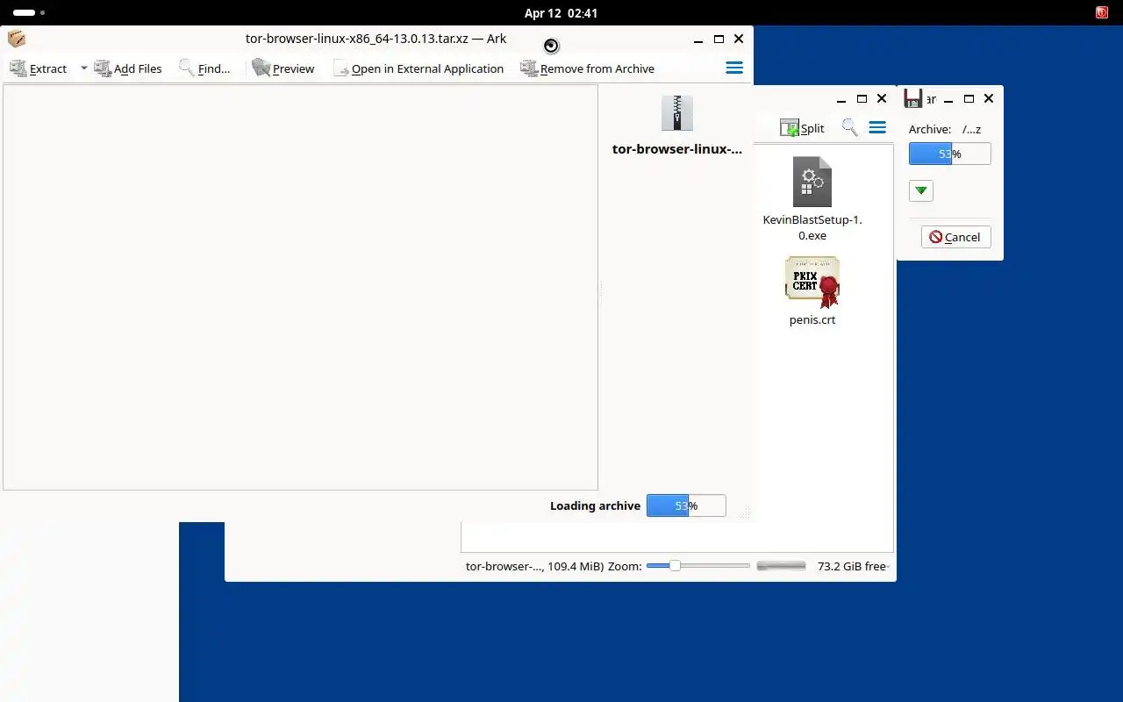Click Cancel in the archive progress dialog
This screenshot has height=702, width=1123.
956,237
